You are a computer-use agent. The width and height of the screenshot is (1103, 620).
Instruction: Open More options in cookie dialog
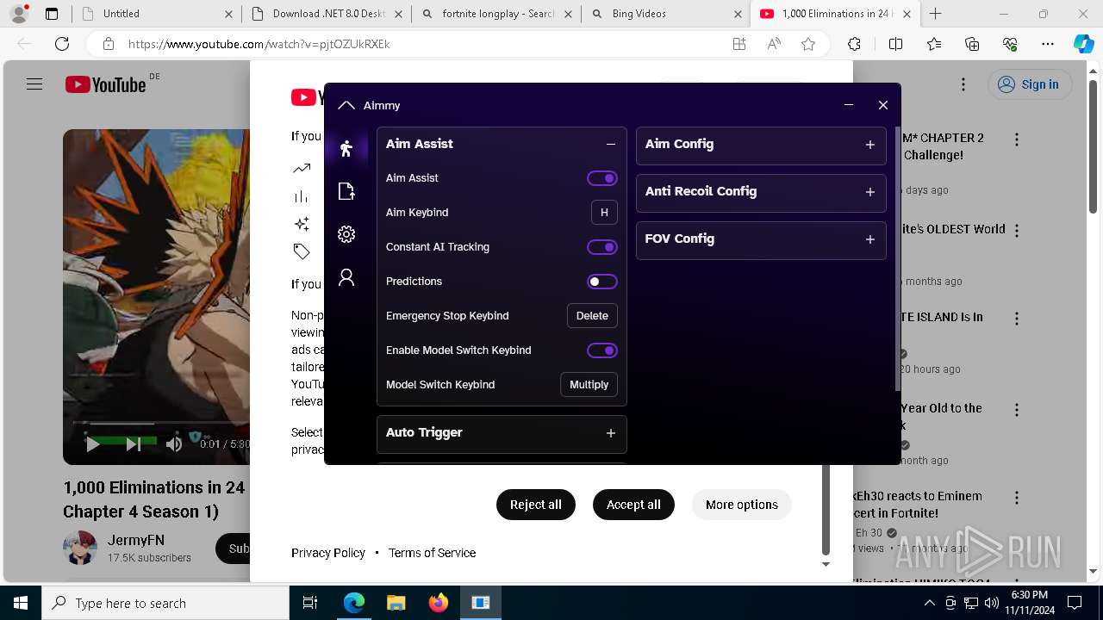[742, 505]
